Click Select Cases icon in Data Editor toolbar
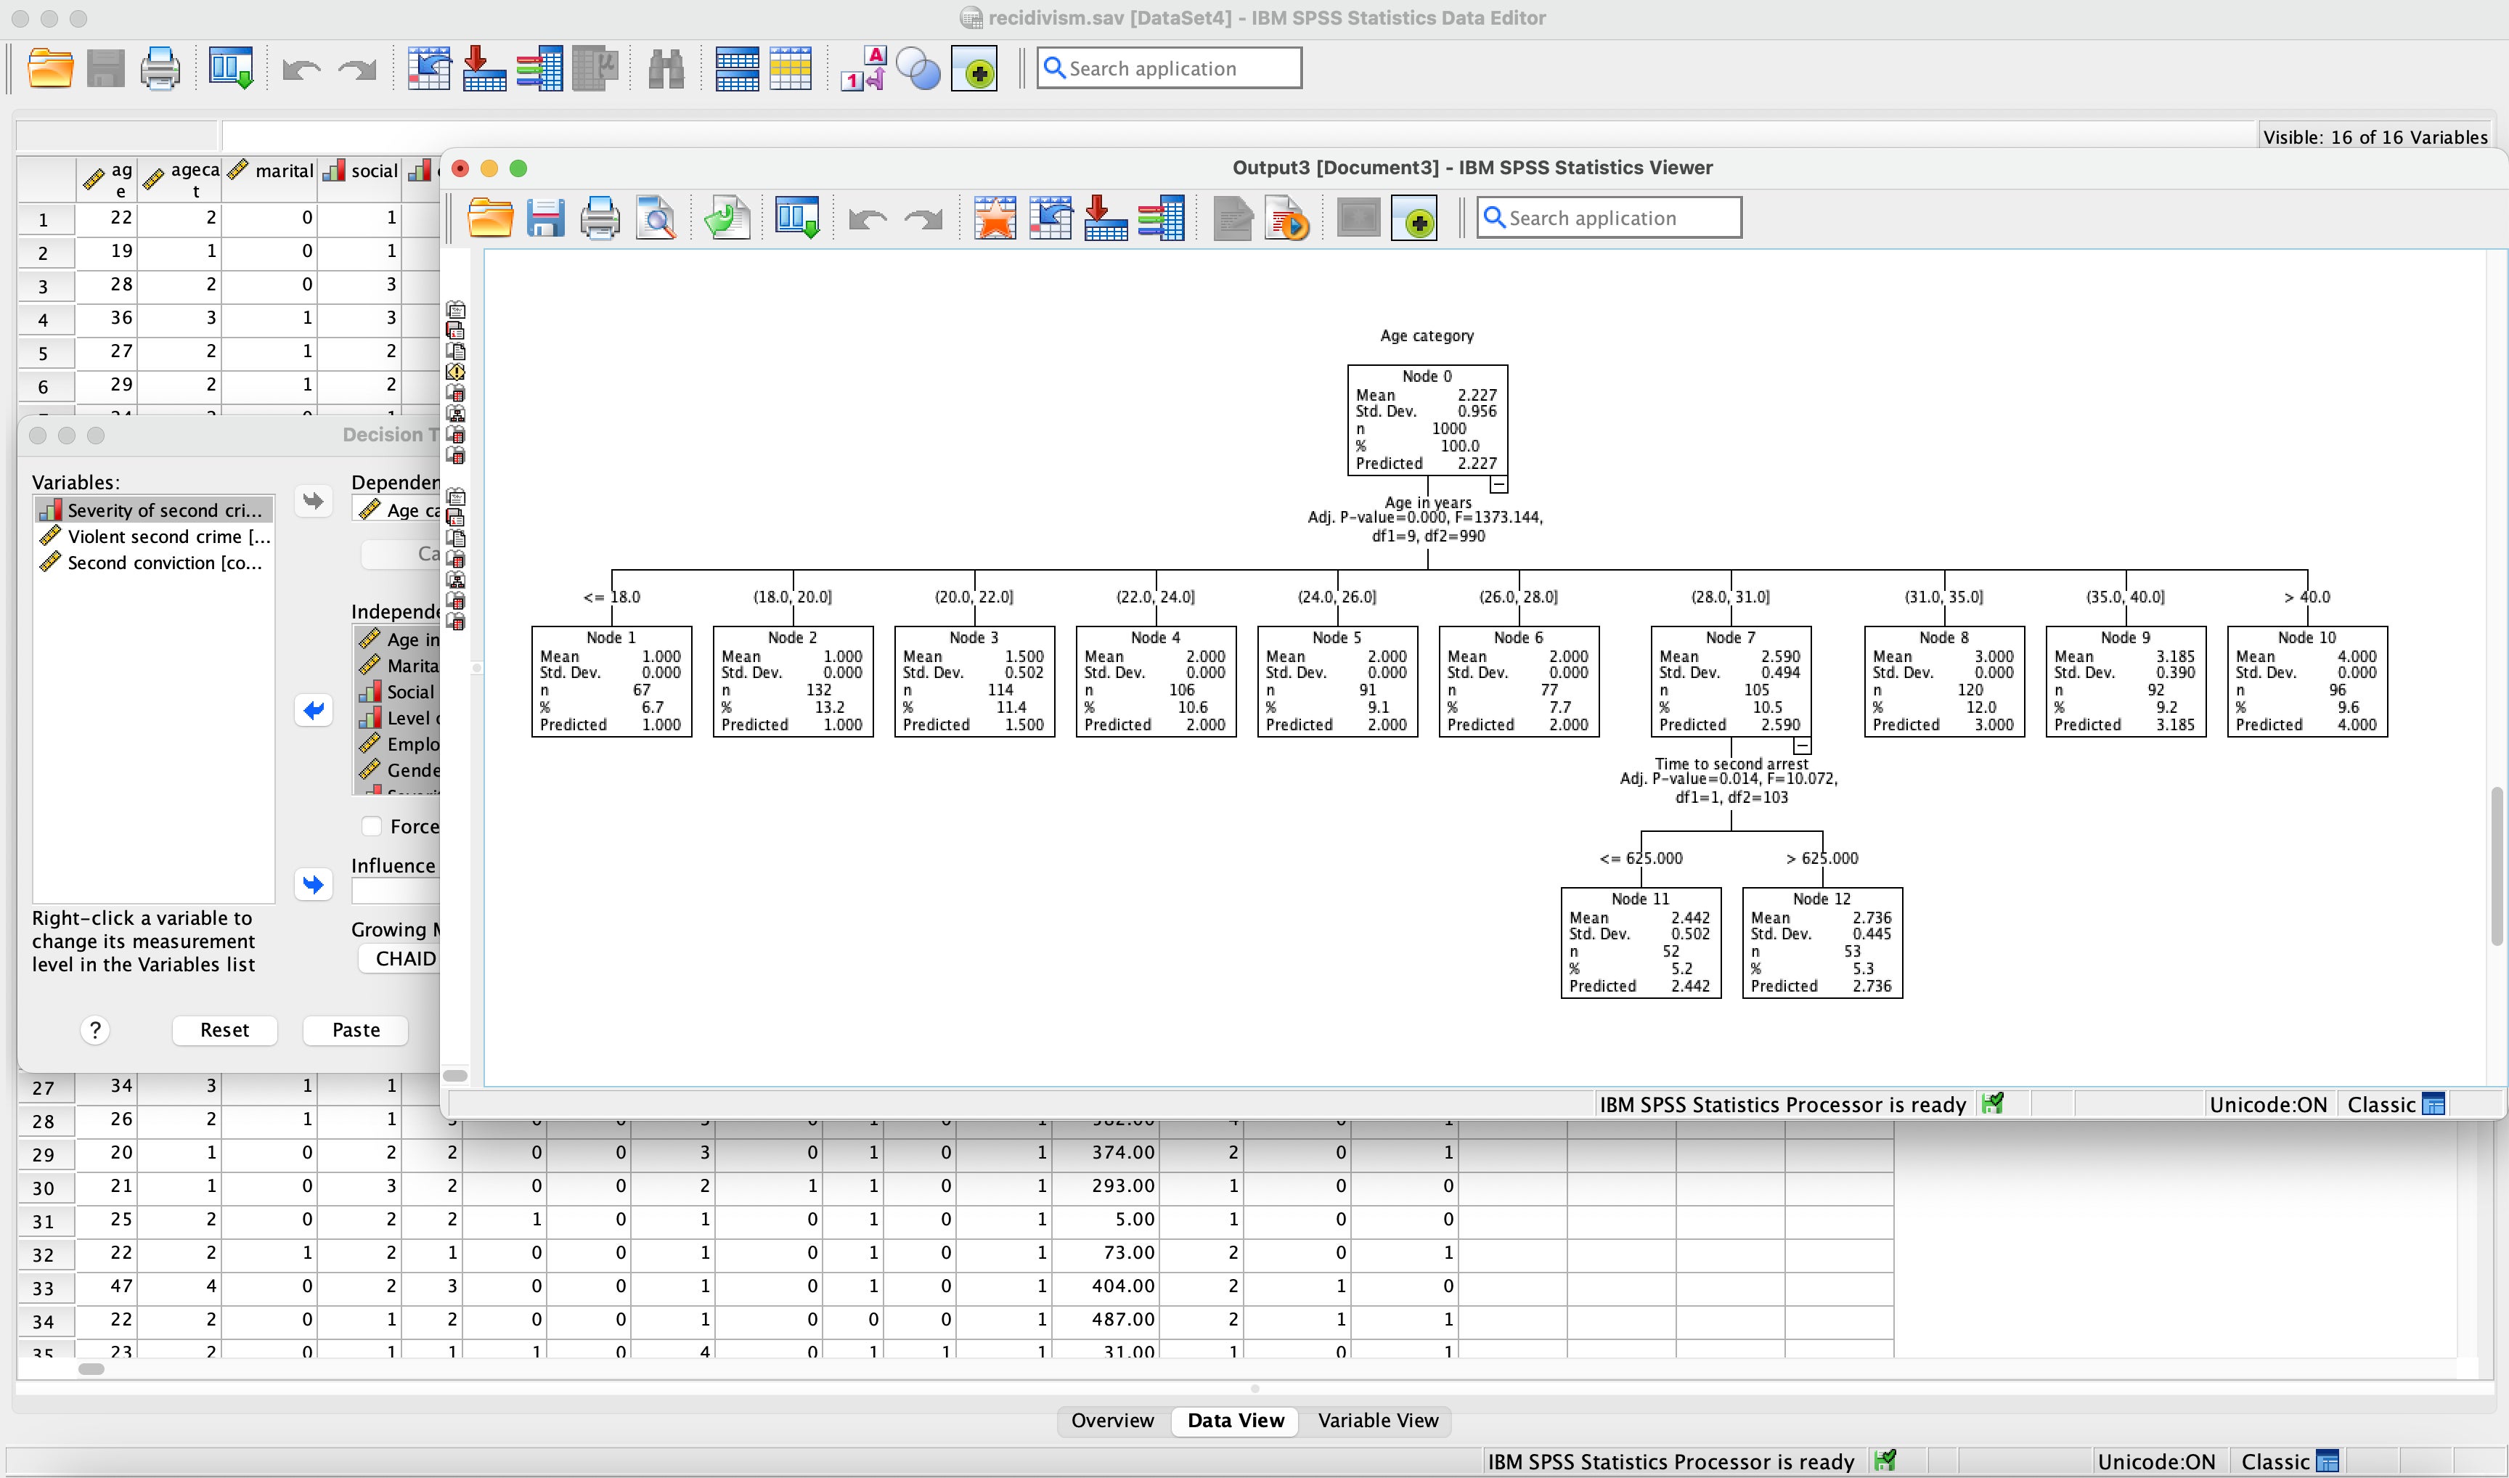The image size is (2509, 1478). coord(791,69)
